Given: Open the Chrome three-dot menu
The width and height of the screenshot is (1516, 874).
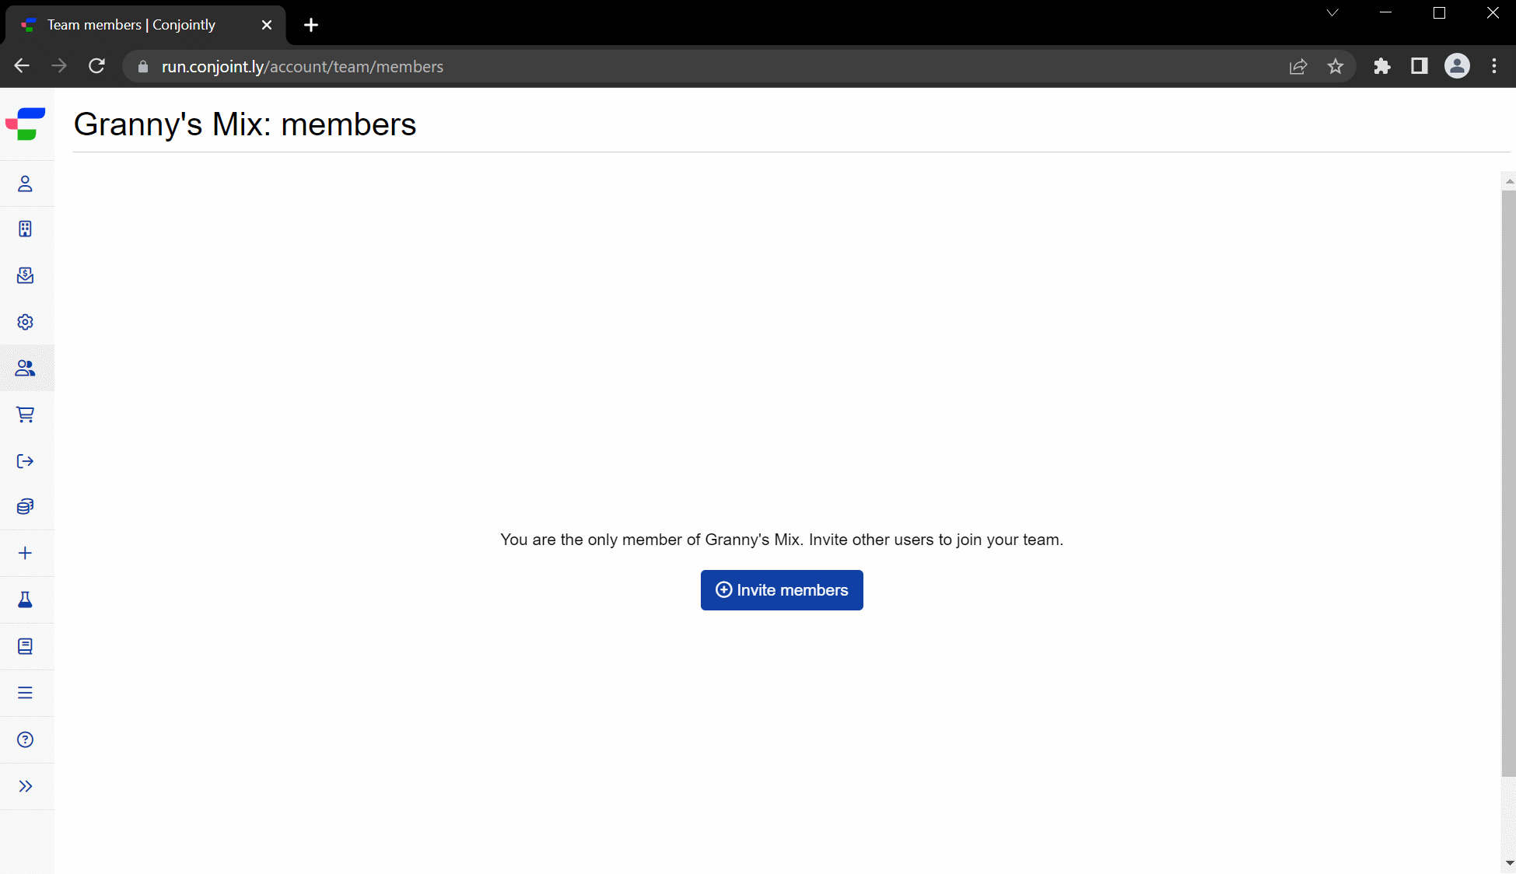Looking at the screenshot, I should click(1494, 66).
